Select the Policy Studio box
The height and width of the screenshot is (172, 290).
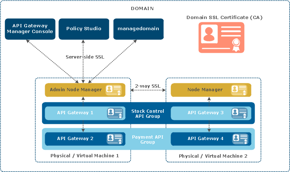coord(84,29)
